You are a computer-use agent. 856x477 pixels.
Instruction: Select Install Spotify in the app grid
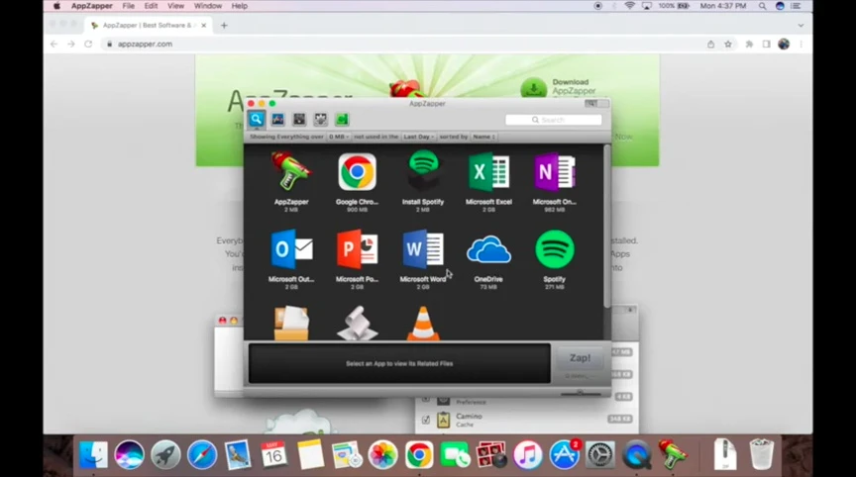(423, 182)
